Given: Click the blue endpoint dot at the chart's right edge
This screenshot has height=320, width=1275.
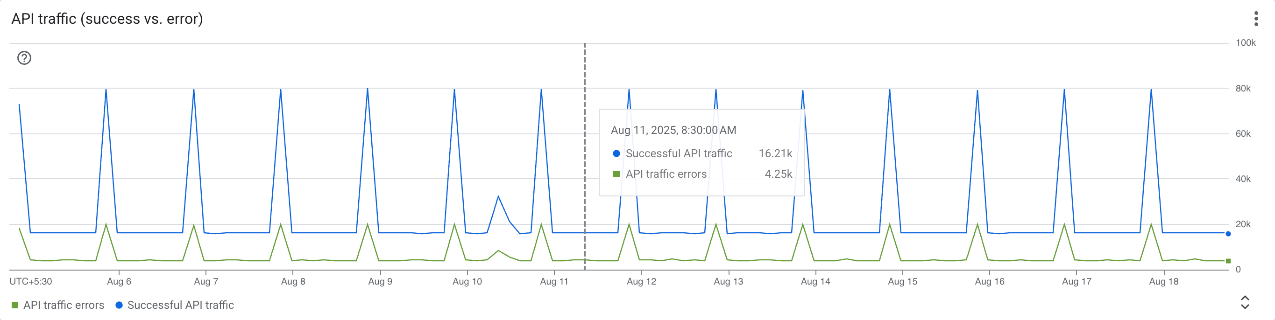Looking at the screenshot, I should (x=1228, y=234).
